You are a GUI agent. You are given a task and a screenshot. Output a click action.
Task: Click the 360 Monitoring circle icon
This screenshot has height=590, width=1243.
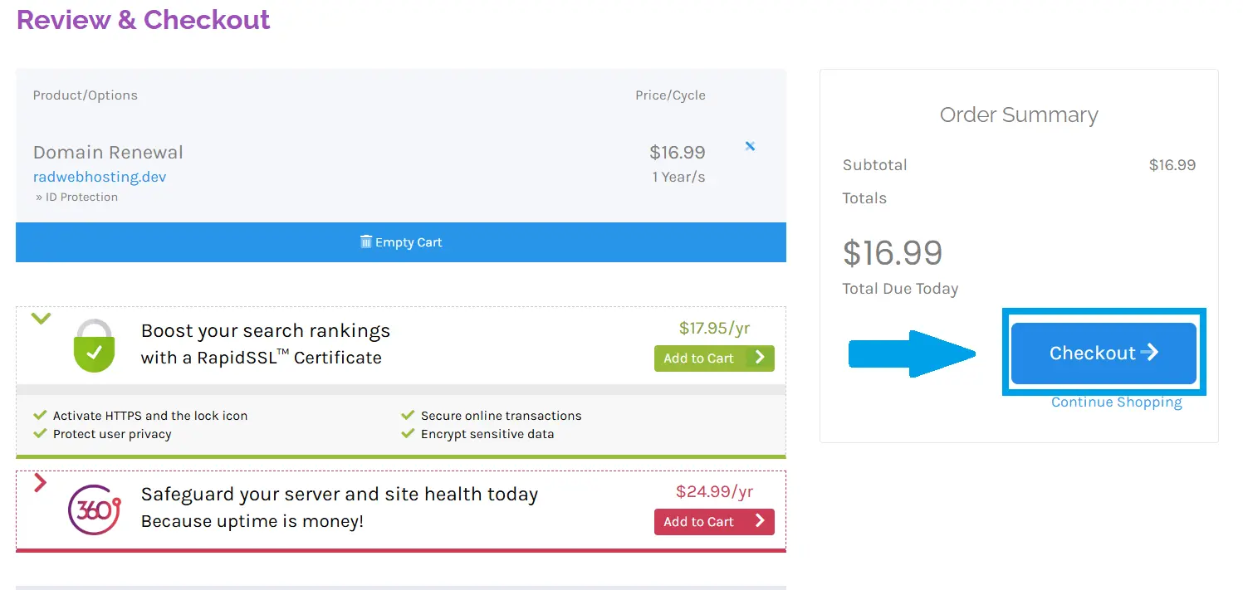[93, 507]
